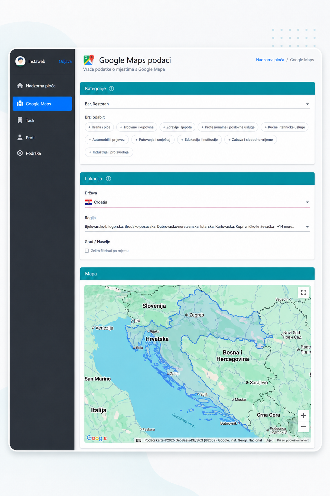This screenshot has width=330, height=496.
Task: Click the Slovenija label on the map
Action: coord(154,306)
